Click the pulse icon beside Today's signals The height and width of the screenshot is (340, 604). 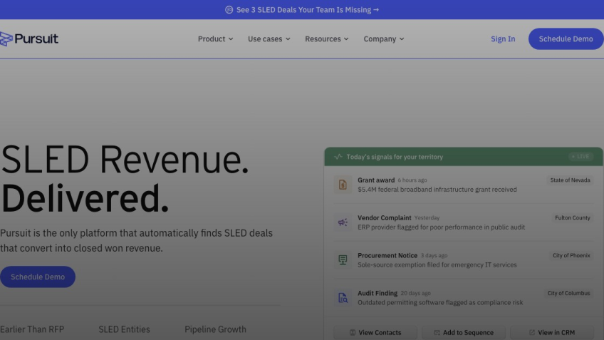[x=338, y=157]
